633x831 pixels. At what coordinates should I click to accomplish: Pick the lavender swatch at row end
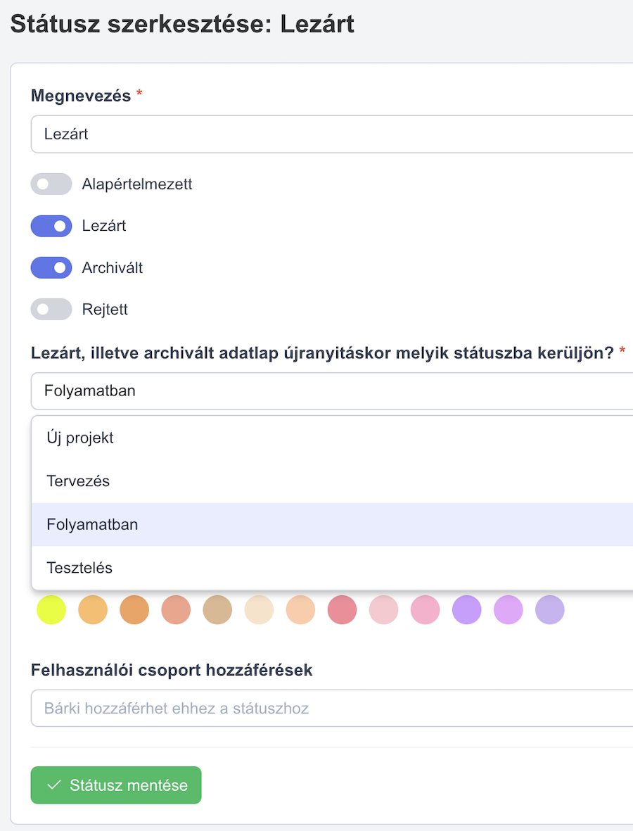(x=550, y=609)
